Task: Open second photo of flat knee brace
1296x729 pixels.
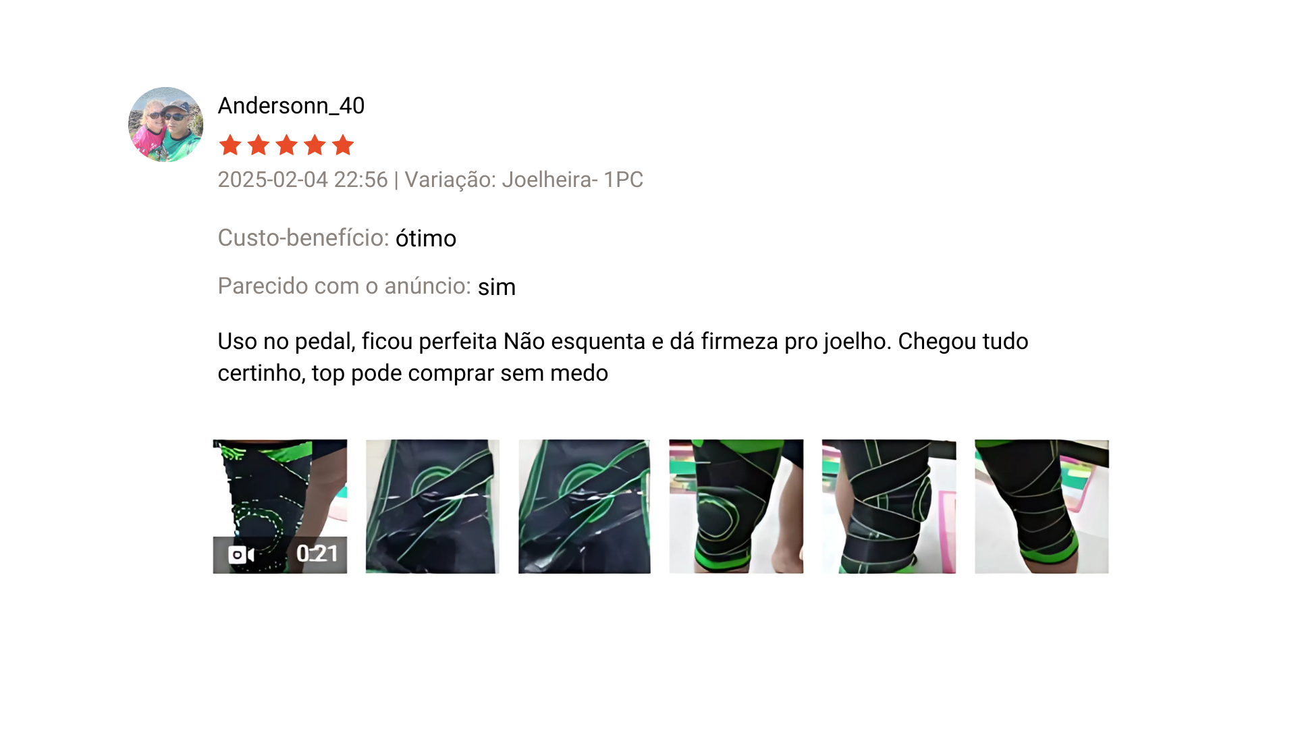Action: pos(433,506)
